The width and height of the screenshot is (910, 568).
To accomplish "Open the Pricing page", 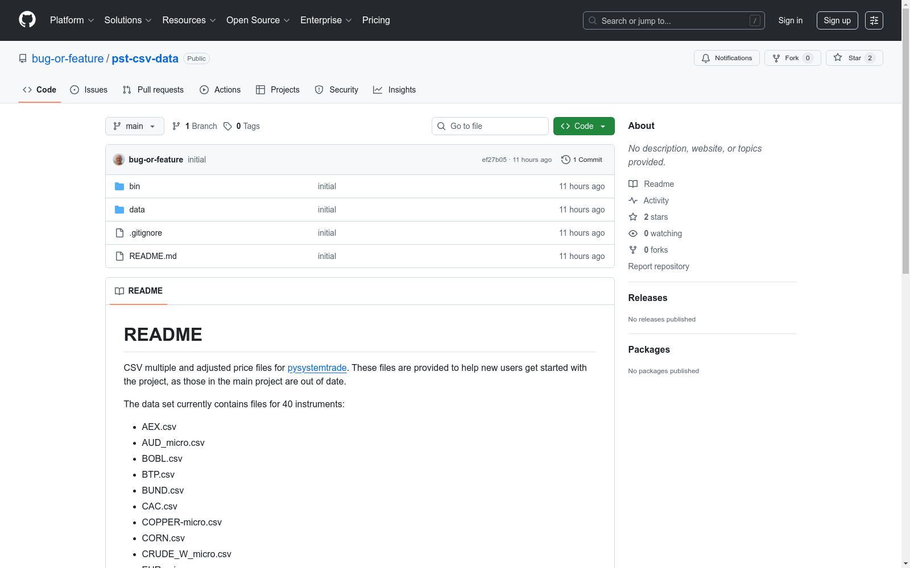I will pyautogui.click(x=376, y=20).
